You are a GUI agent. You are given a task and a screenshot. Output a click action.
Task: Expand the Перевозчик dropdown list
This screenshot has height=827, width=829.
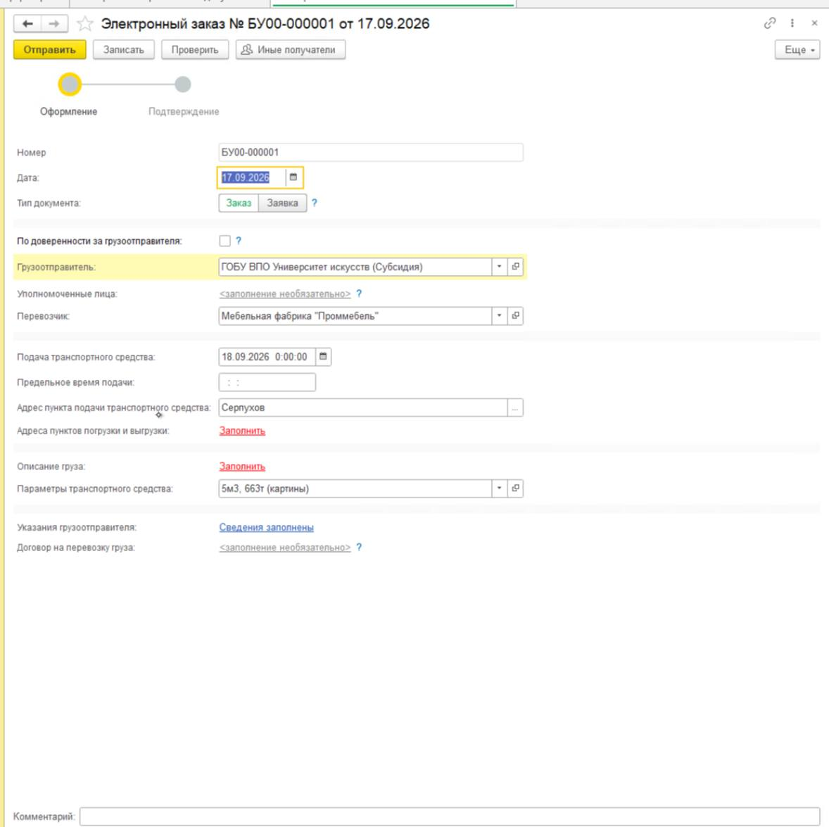click(x=500, y=316)
